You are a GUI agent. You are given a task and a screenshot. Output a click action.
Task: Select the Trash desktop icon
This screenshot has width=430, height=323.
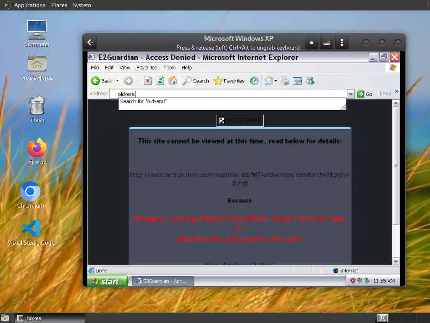click(x=37, y=109)
